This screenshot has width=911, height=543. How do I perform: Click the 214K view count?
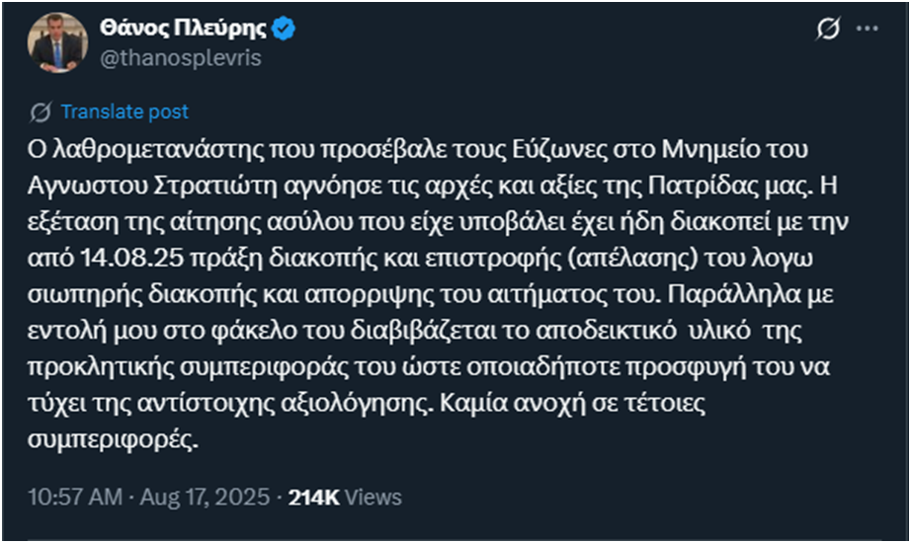pos(313,497)
